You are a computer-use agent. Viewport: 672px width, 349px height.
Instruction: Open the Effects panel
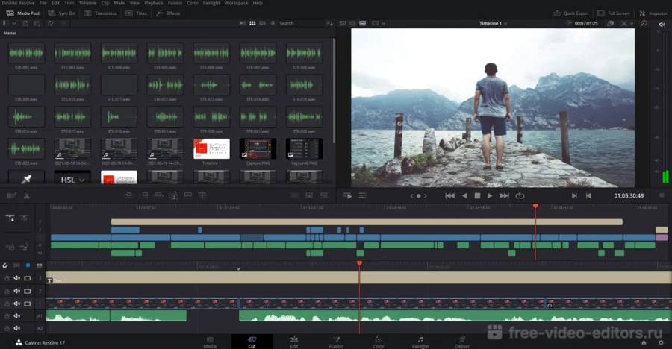click(168, 13)
